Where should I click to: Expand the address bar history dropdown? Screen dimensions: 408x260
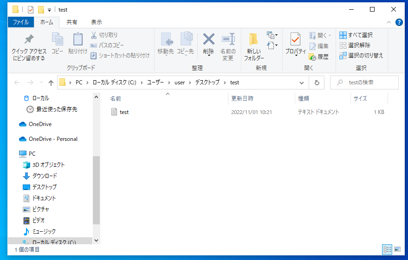click(302, 82)
